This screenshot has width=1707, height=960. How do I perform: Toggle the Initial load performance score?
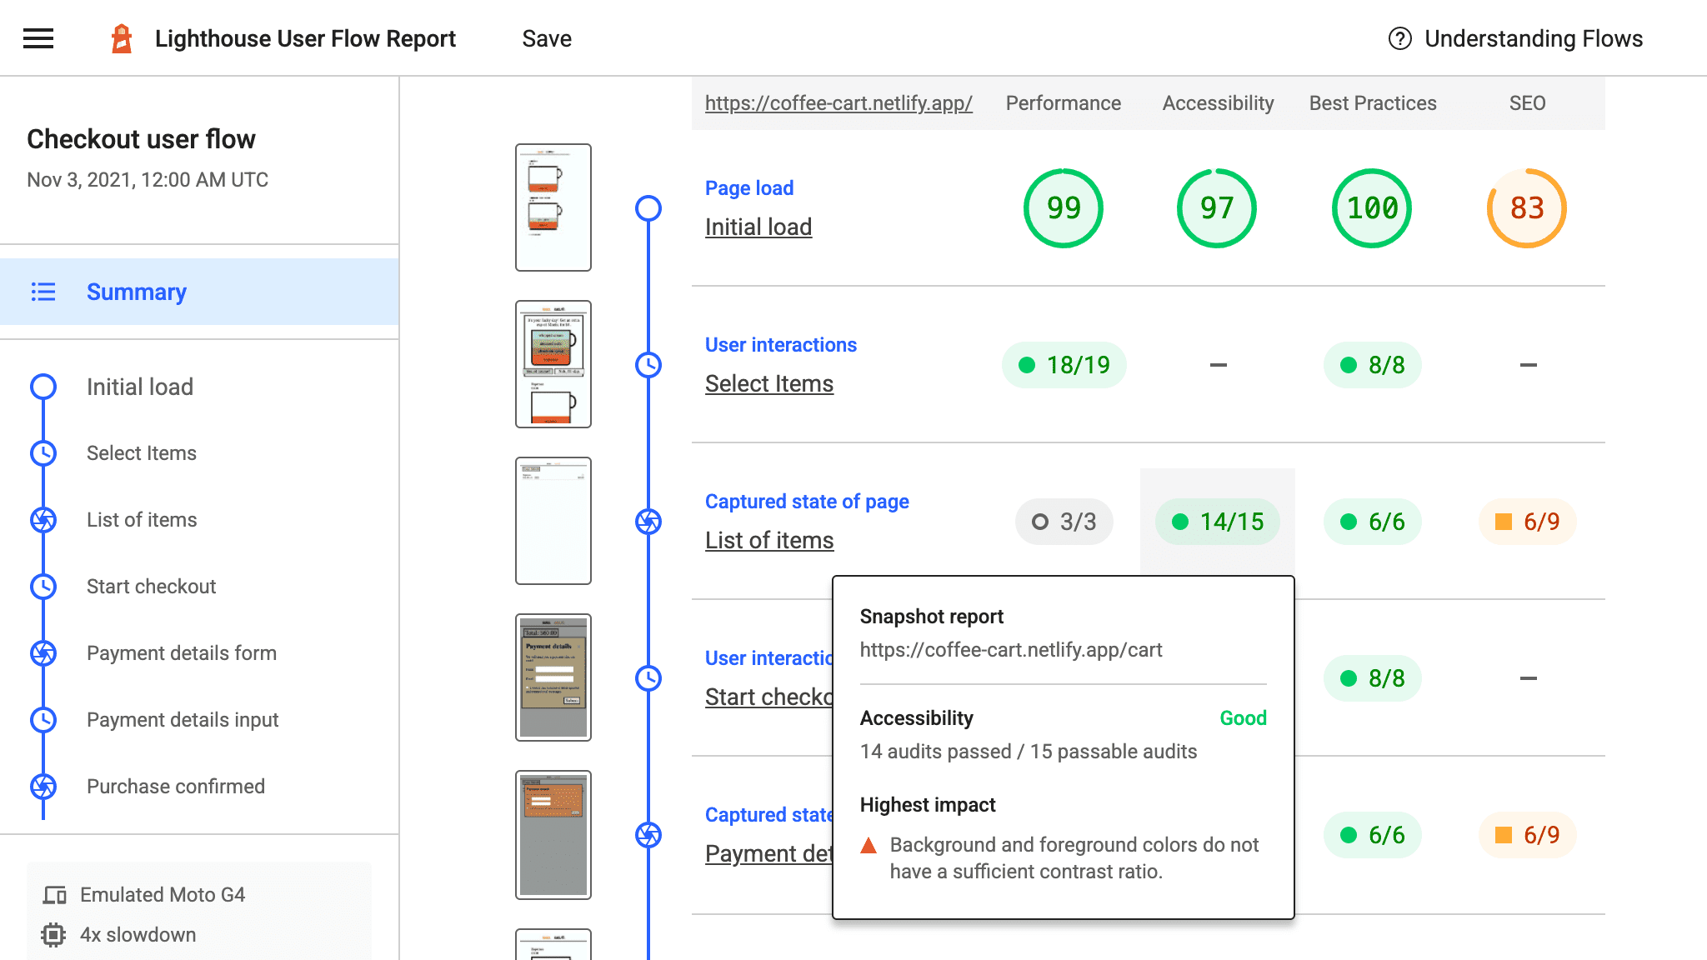point(1064,208)
